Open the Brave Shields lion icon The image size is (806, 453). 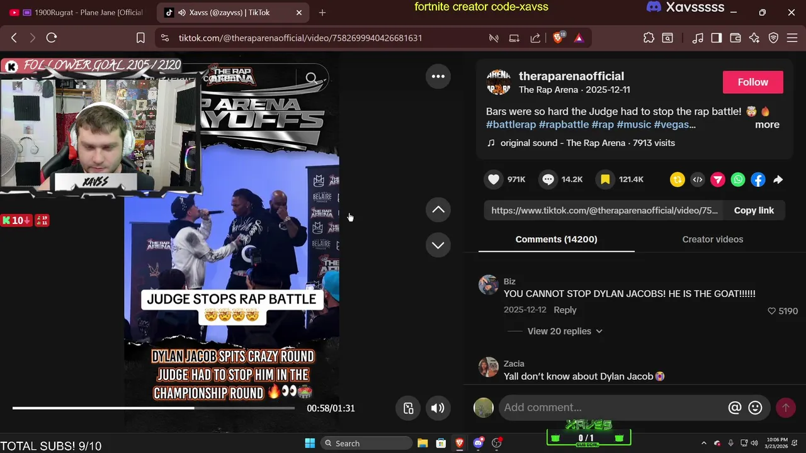(558, 38)
